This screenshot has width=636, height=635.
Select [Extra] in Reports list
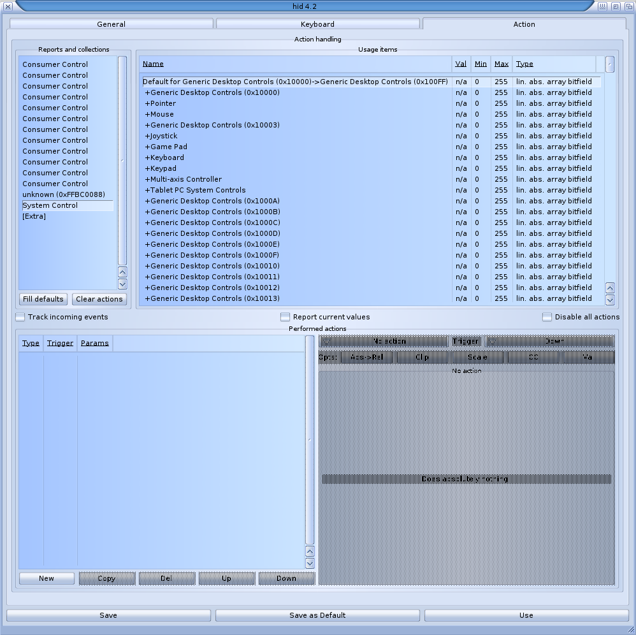point(34,216)
